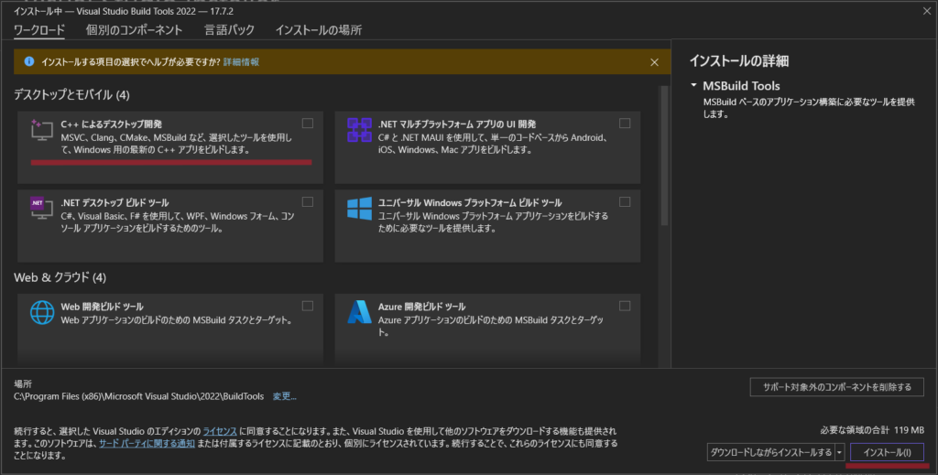Dismiss the yellow help banner
This screenshot has height=475, width=938.
tap(654, 62)
